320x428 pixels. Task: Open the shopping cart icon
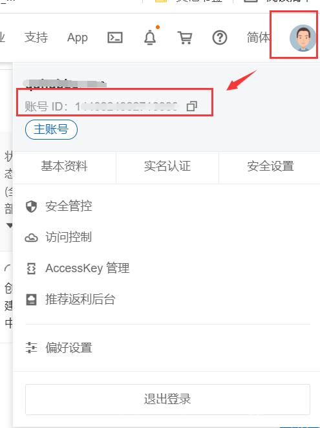[185, 37]
